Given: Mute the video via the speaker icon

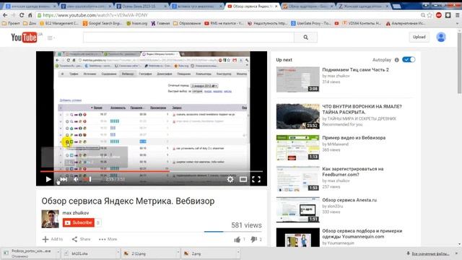Looking at the screenshot, I should tap(77, 179).
